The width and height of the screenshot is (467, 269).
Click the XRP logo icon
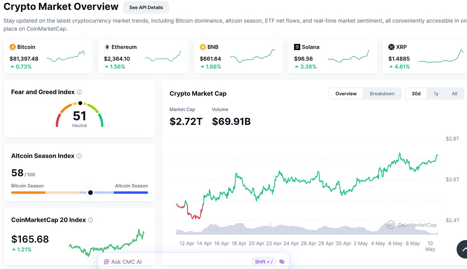(x=391, y=47)
